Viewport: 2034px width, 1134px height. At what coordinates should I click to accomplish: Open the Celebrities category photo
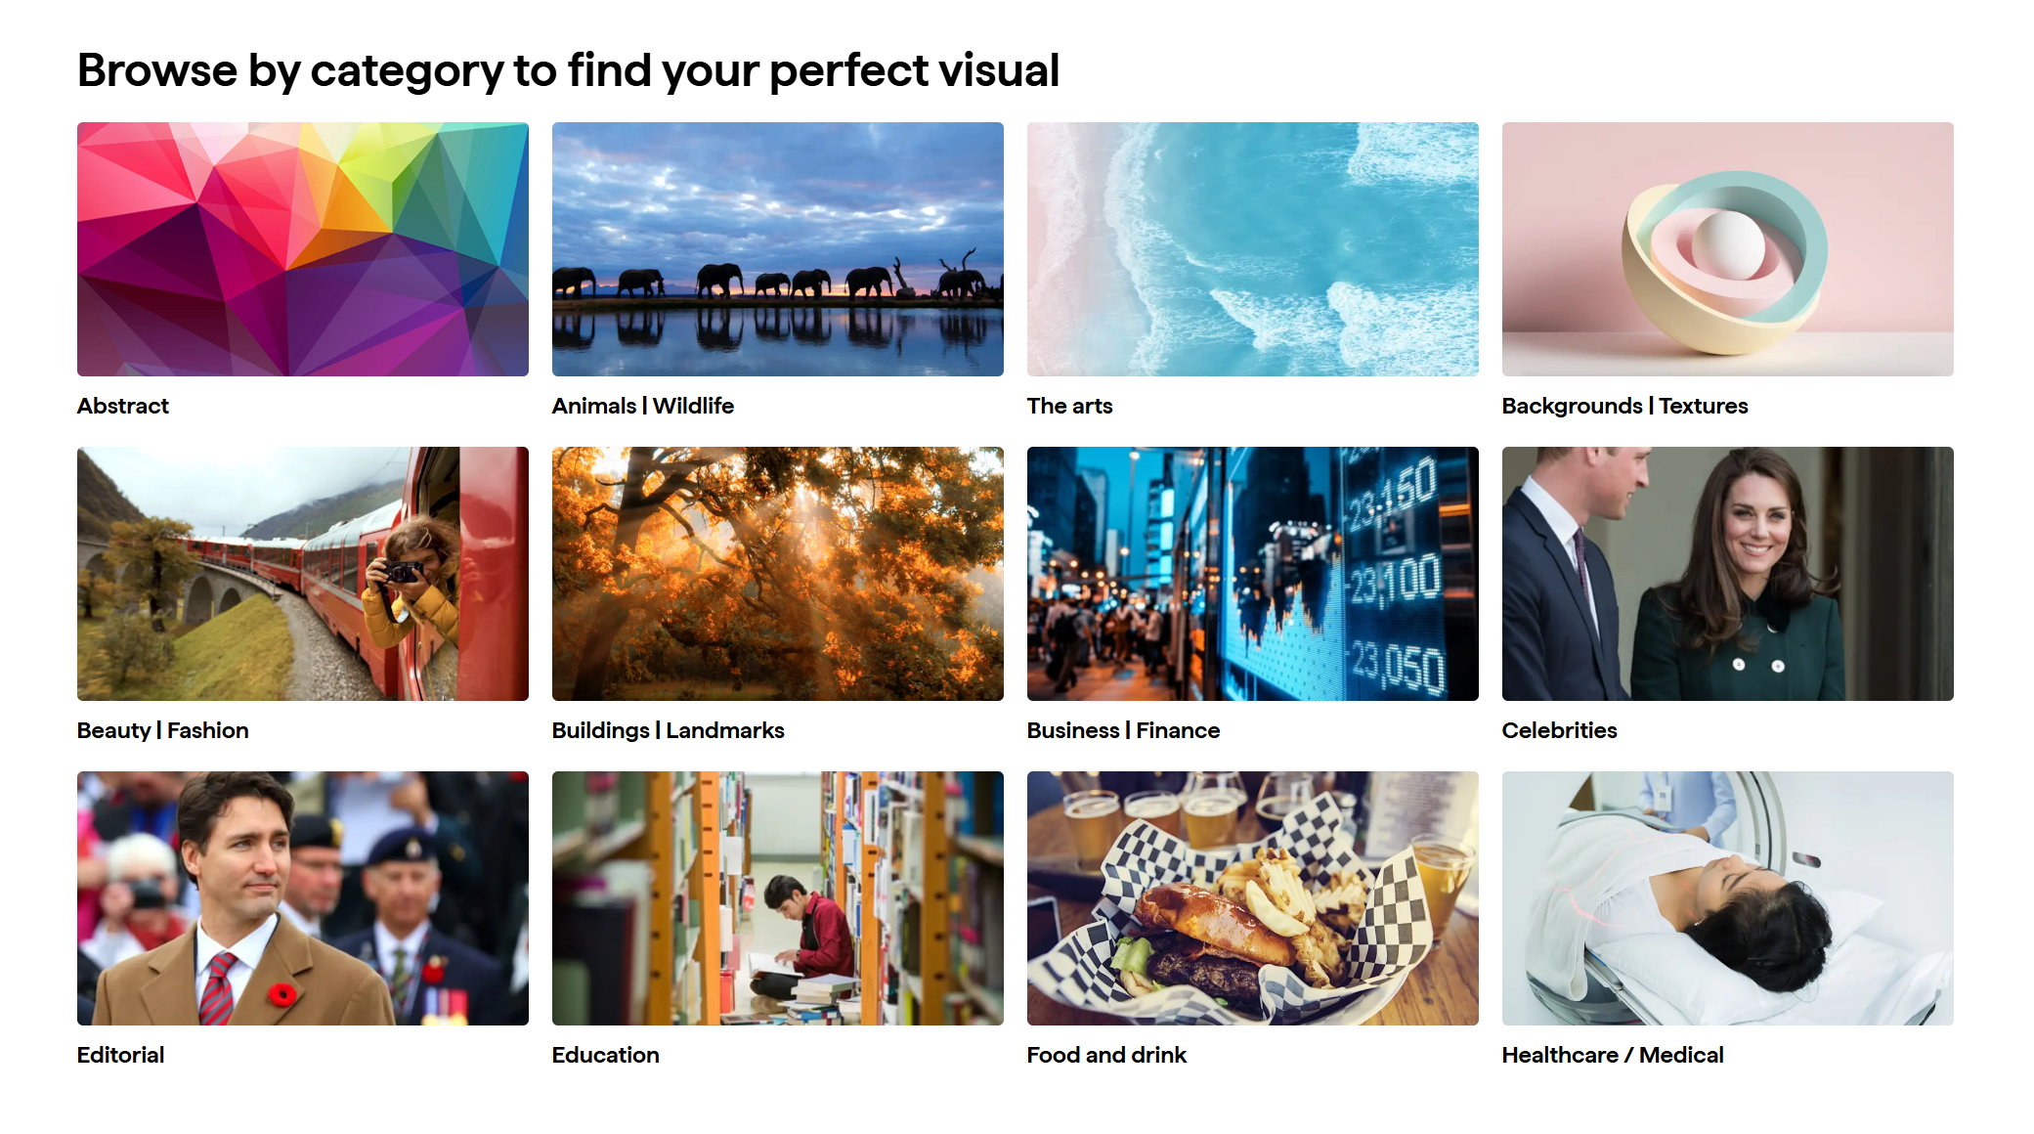(x=1727, y=573)
